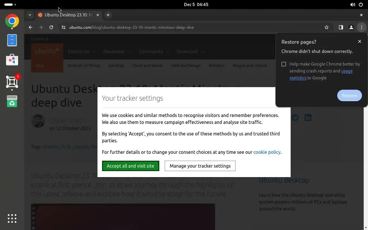Expand the Community menu
Viewport: 368px width, 230px height.
pos(154,51)
